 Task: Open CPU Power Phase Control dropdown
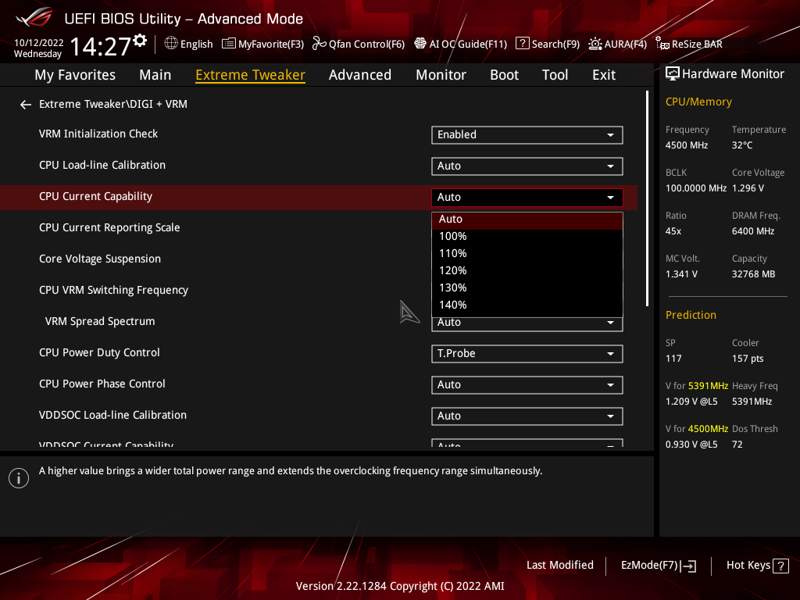[x=527, y=384]
